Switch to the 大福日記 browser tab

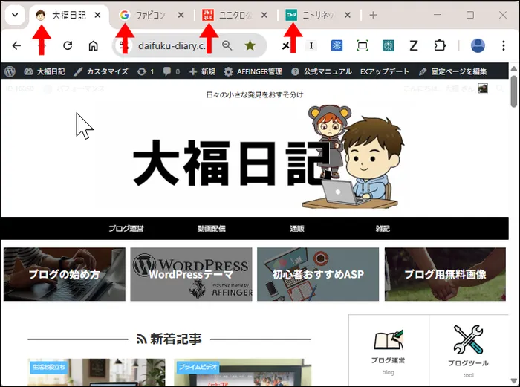pyautogui.click(x=68, y=16)
